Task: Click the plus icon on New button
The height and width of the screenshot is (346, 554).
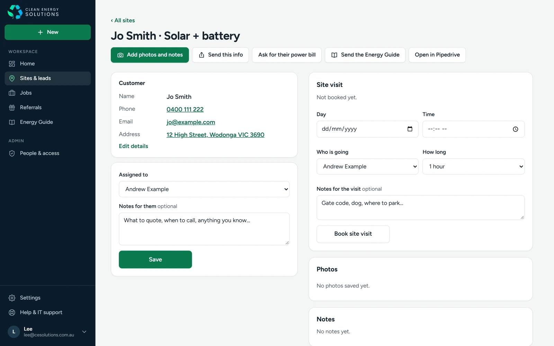Action: [x=41, y=32]
